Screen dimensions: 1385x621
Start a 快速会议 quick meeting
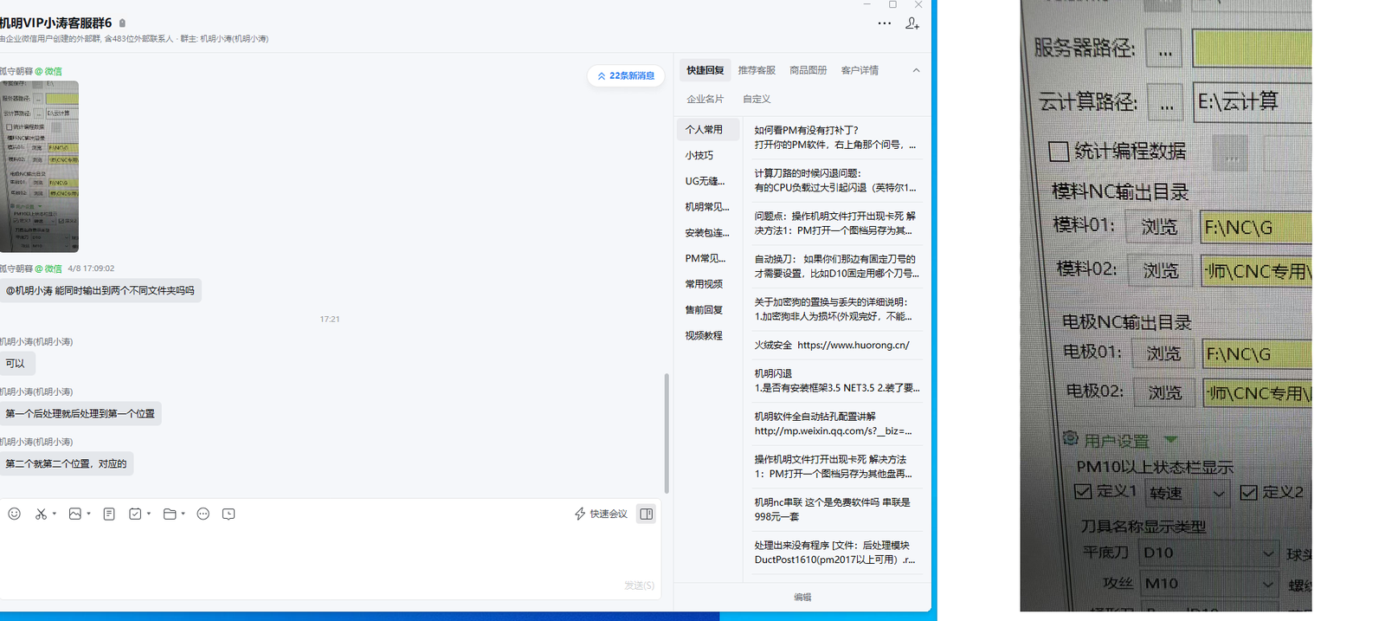pos(600,514)
